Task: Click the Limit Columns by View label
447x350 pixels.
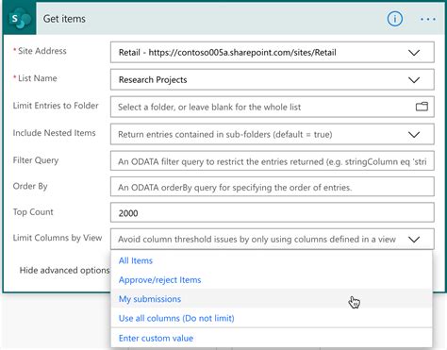Action: (x=58, y=238)
